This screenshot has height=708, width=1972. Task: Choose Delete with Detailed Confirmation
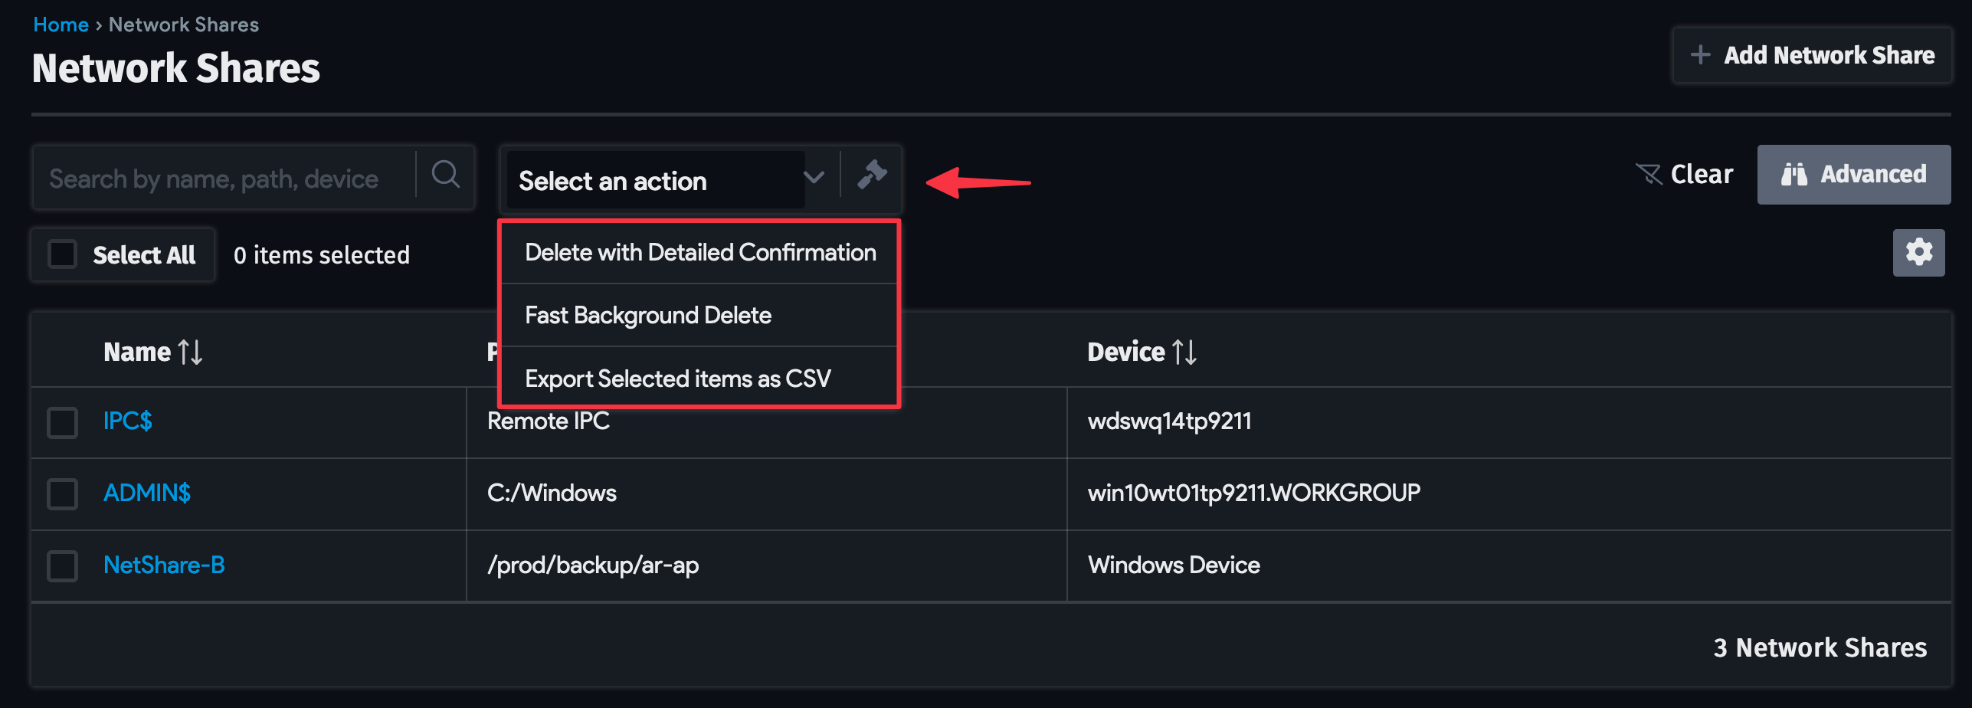[699, 251]
